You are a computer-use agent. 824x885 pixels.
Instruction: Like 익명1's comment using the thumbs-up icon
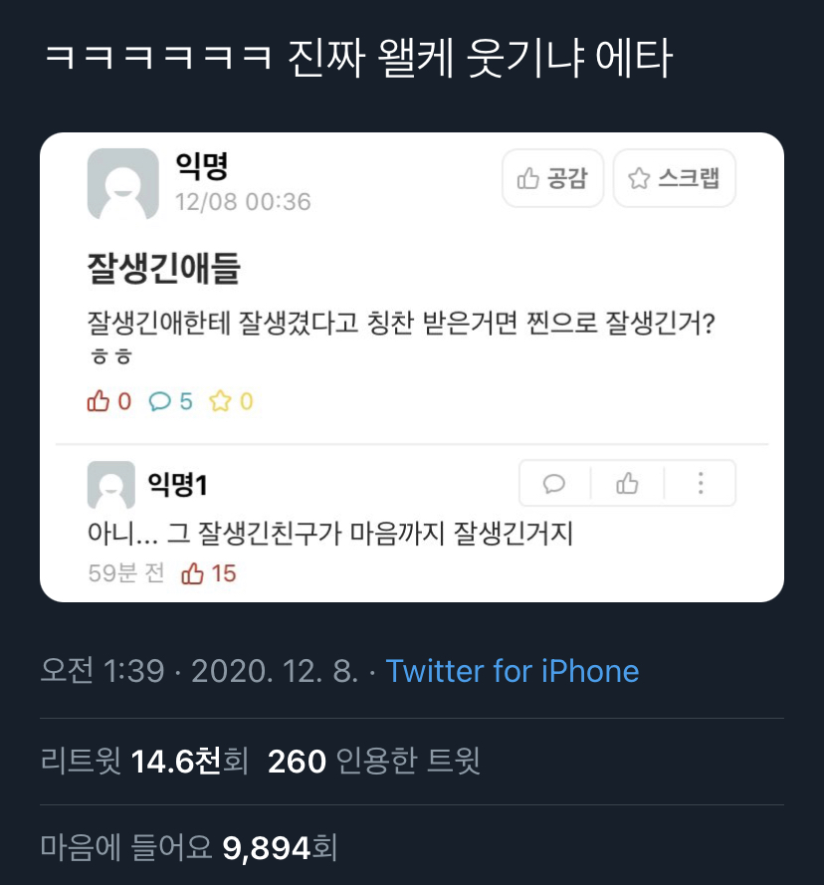point(627,484)
